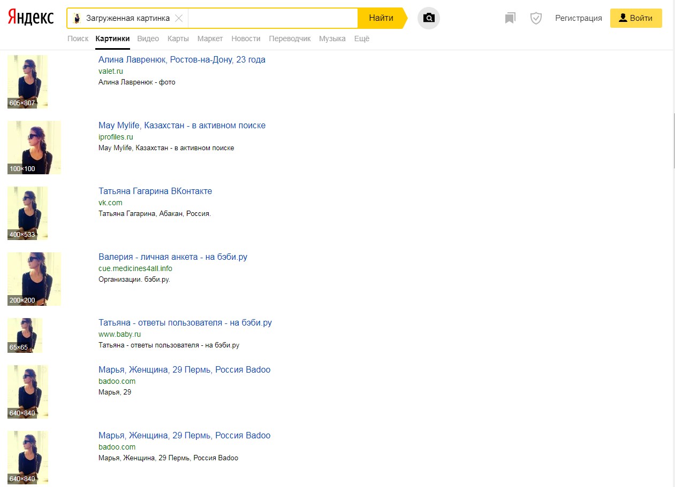The image size is (675, 487).
Task: Focus the search input field
Action: (x=272, y=18)
